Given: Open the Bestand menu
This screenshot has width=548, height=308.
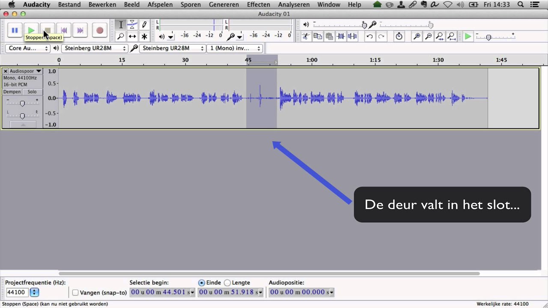Looking at the screenshot, I should point(69,5).
